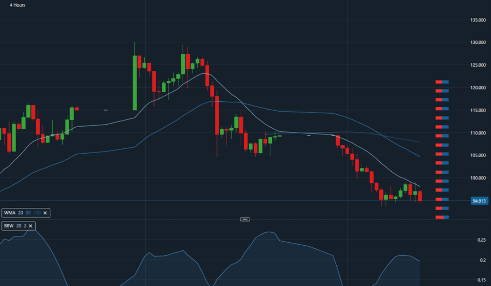Screen dimensions: 491x286
Task: Click the 135.000 price axis label
Action: (478, 20)
